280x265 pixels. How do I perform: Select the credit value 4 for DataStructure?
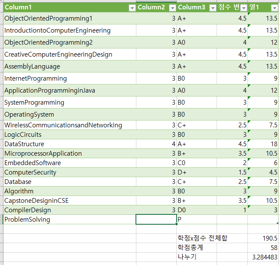coord(156,144)
